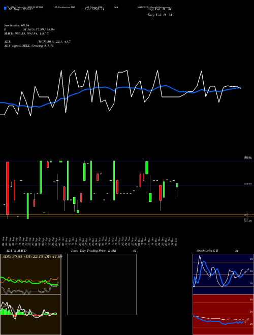Click the ADX: 30.65 +DY -DY header
Viewport: 254px width, 335px height.
click(32, 256)
